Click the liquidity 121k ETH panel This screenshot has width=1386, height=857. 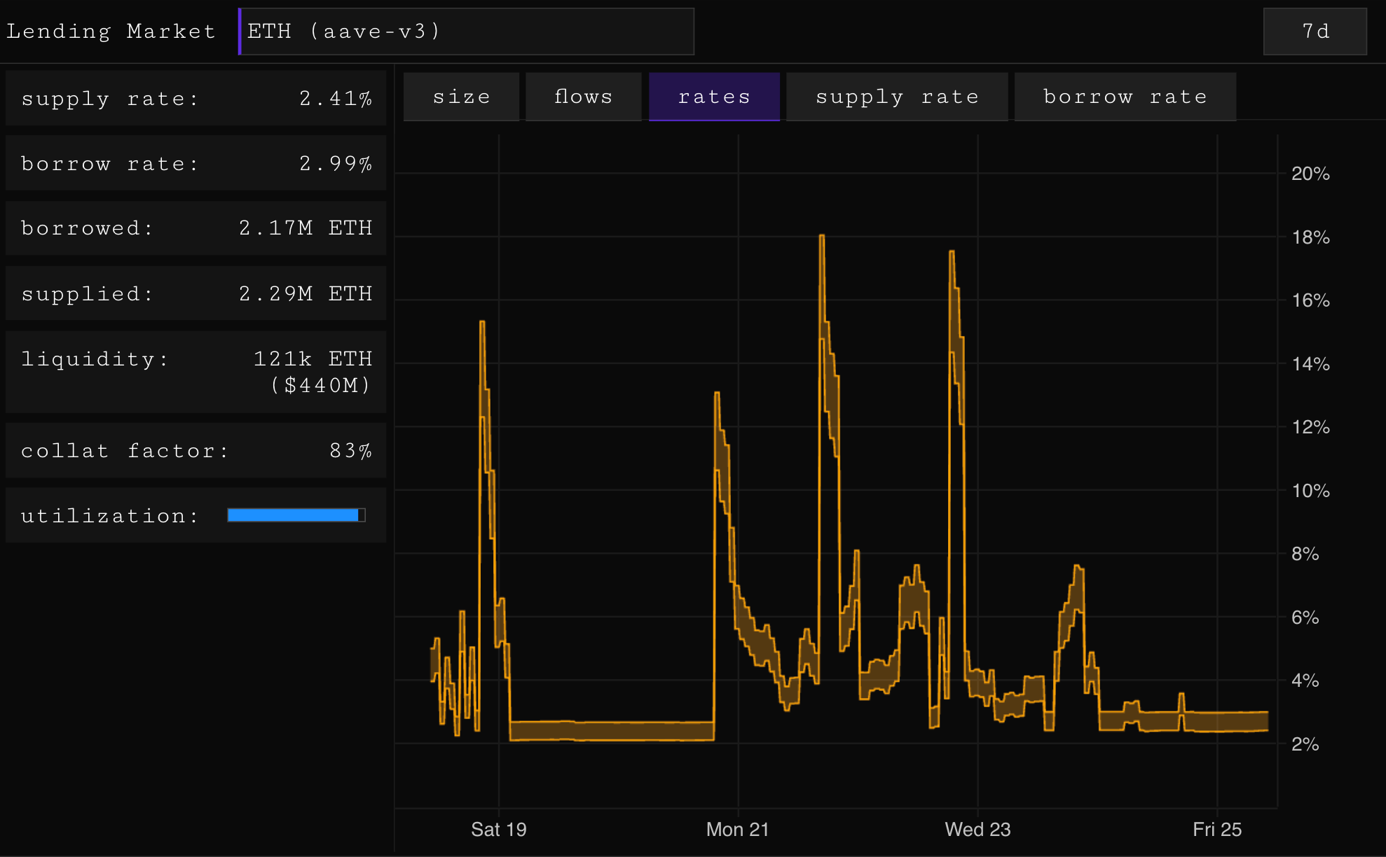195,372
